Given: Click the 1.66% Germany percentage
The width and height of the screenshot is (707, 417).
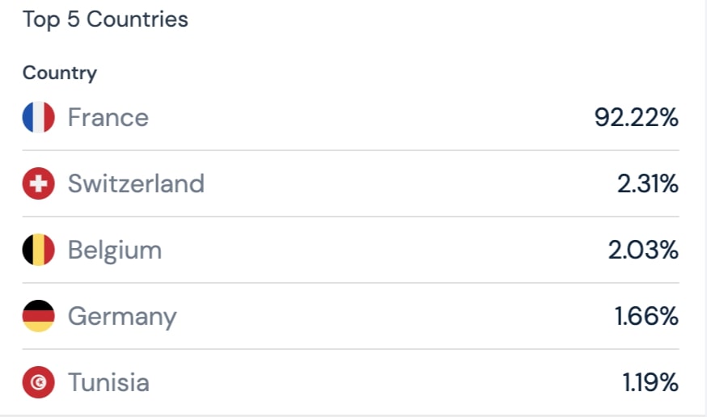Looking at the screenshot, I should (646, 316).
